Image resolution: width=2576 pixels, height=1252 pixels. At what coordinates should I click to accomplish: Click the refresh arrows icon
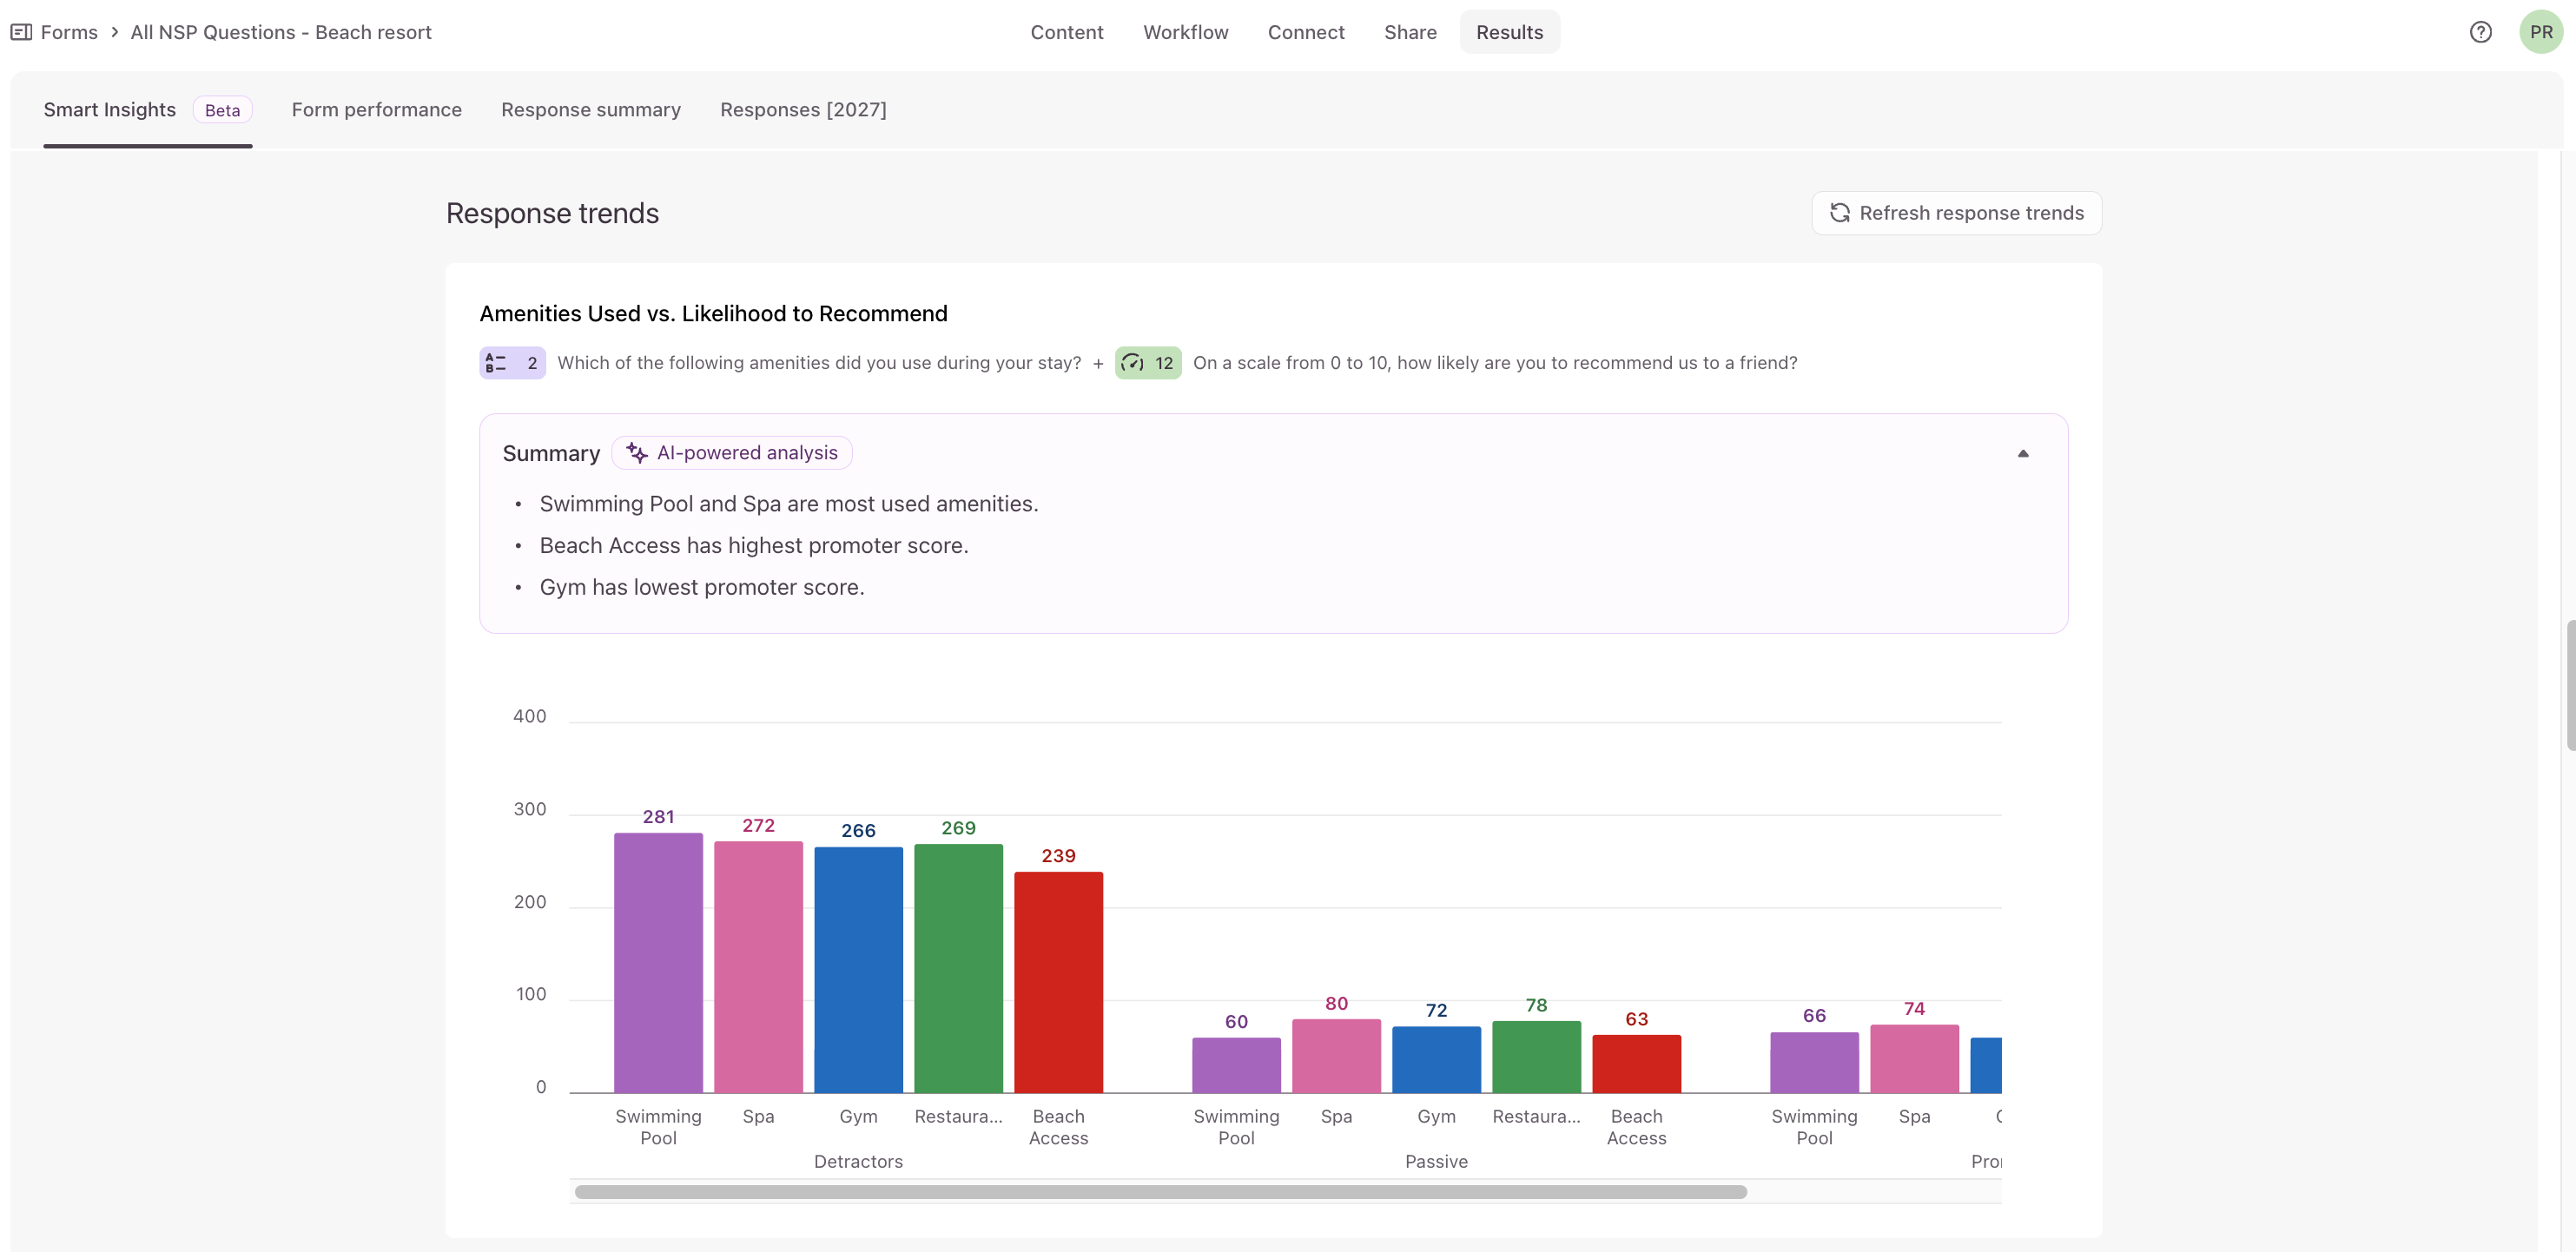point(1839,213)
